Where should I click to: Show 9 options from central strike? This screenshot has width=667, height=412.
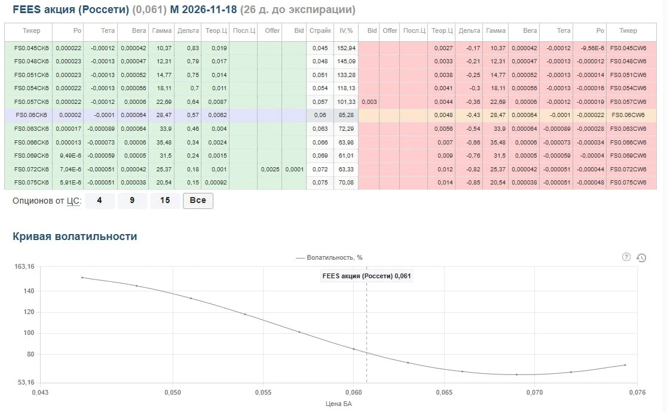(132, 200)
